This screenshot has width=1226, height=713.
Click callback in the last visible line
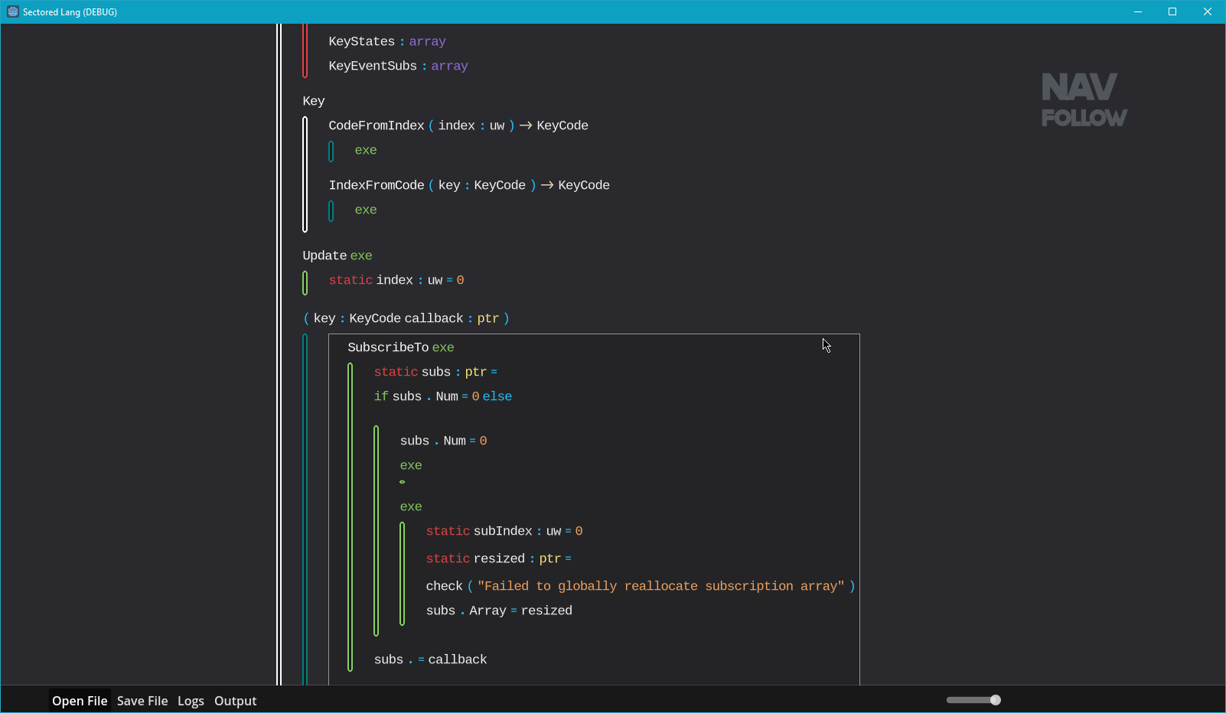(458, 659)
